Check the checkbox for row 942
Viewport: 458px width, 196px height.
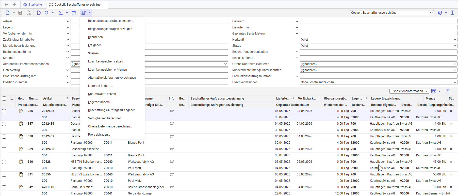(x=4, y=187)
